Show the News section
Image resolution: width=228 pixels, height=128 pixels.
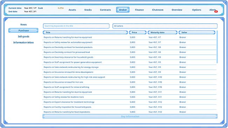click(x=23, y=24)
